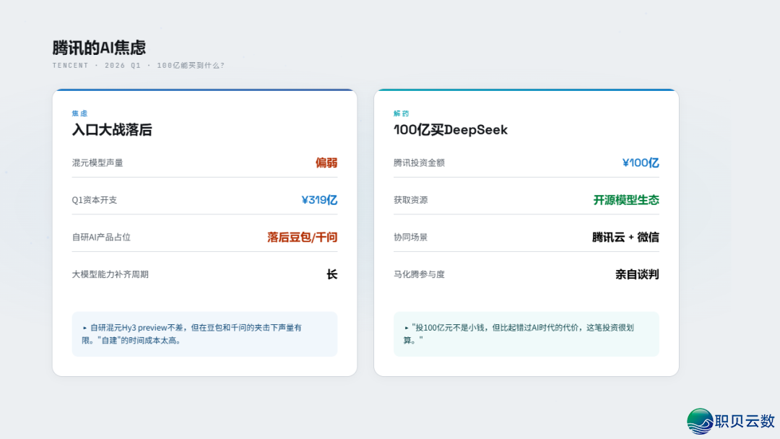Click the label "马化腾参与度"
Image resolution: width=780 pixels, height=439 pixels.
pyautogui.click(x=420, y=274)
